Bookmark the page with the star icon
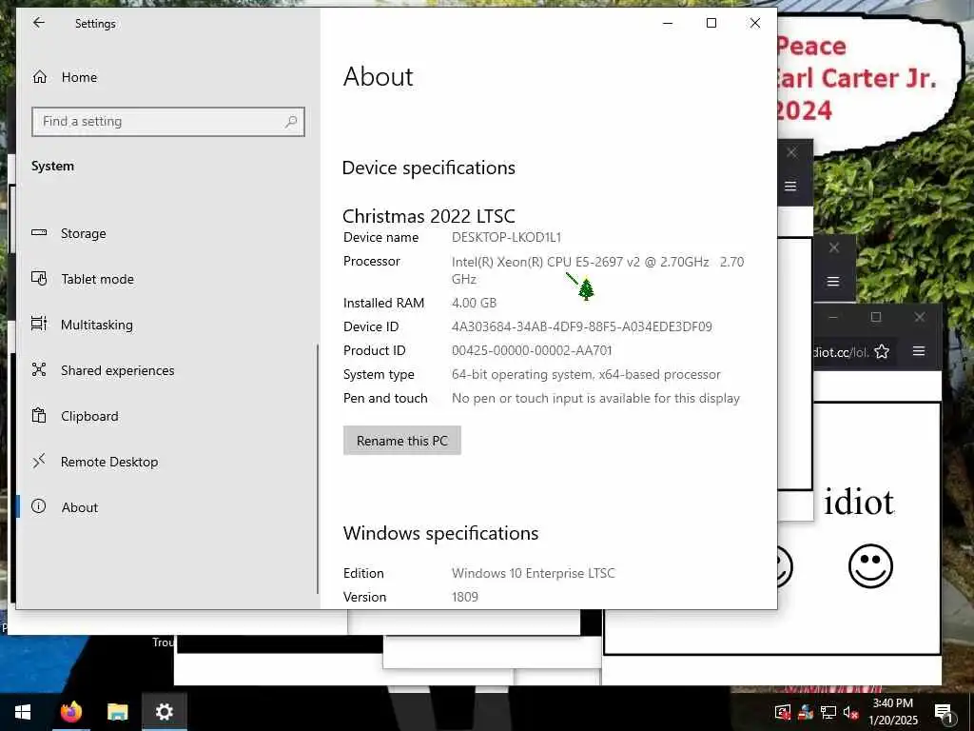This screenshot has height=731, width=974. coord(882,352)
